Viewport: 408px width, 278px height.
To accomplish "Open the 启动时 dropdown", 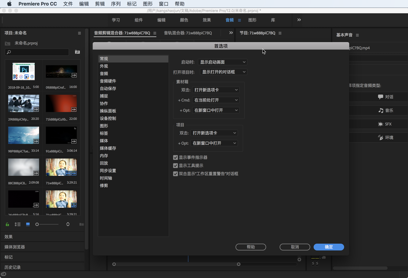I will click(x=222, y=62).
